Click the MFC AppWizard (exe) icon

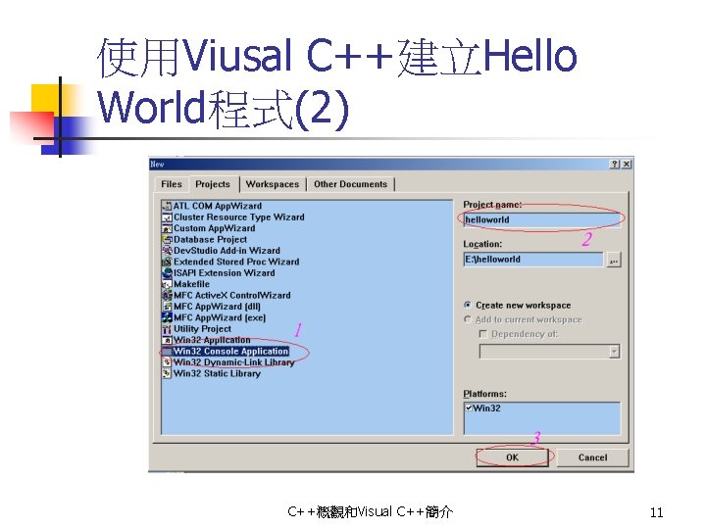click(x=167, y=317)
